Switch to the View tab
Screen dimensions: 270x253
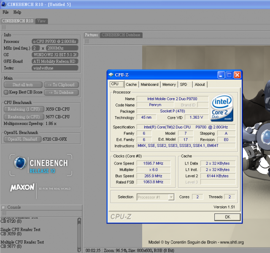click(41, 21)
